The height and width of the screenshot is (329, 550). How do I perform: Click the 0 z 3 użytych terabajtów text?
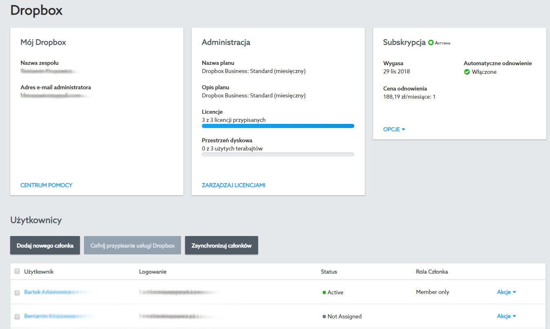pos(232,148)
